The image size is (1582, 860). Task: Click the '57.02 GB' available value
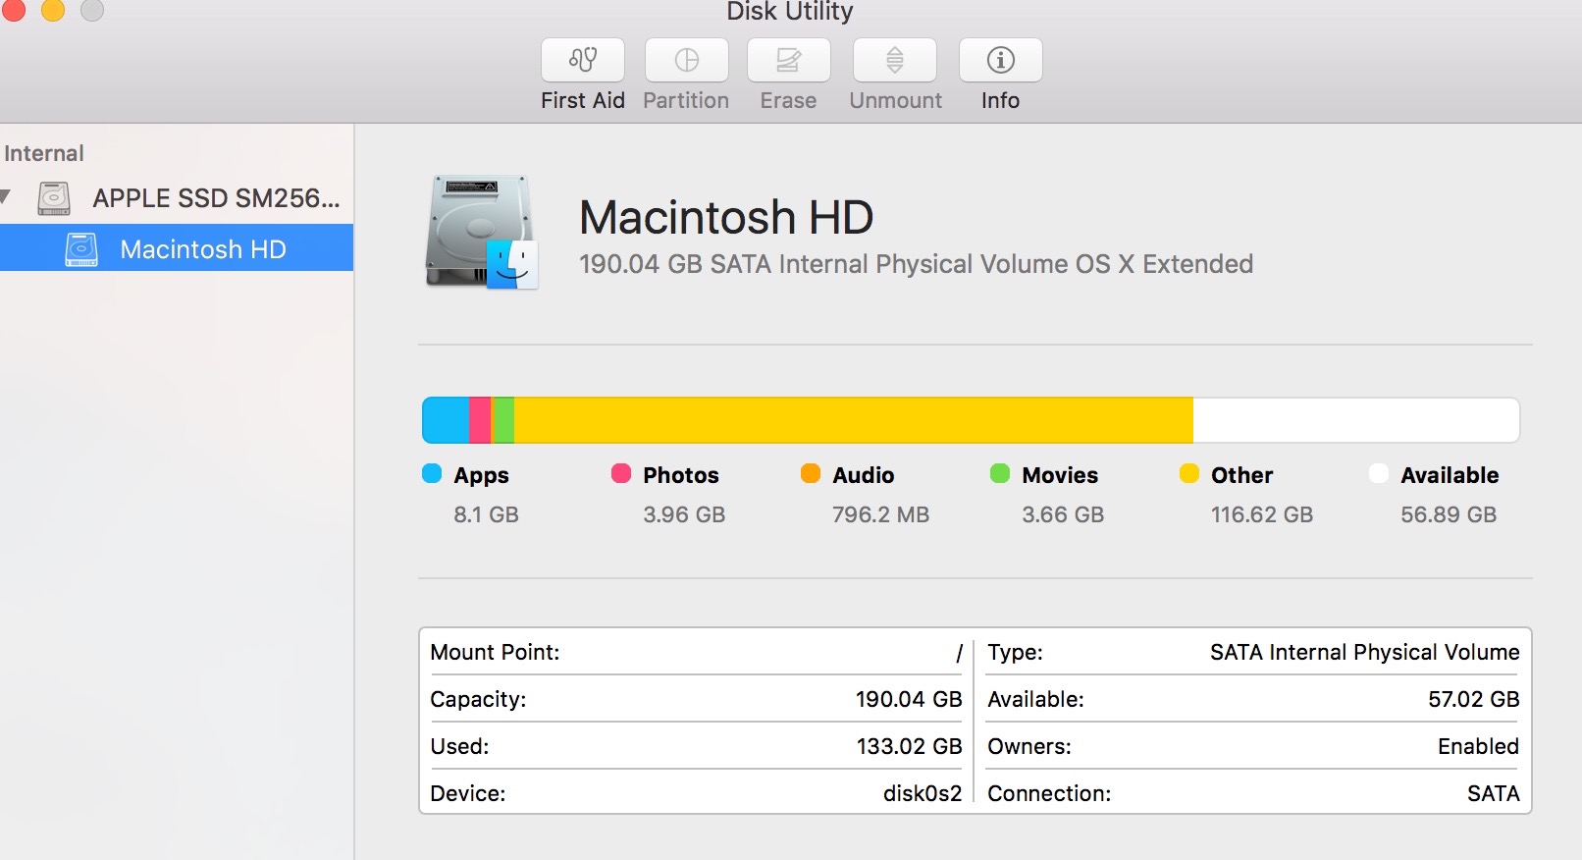[x=1474, y=699]
